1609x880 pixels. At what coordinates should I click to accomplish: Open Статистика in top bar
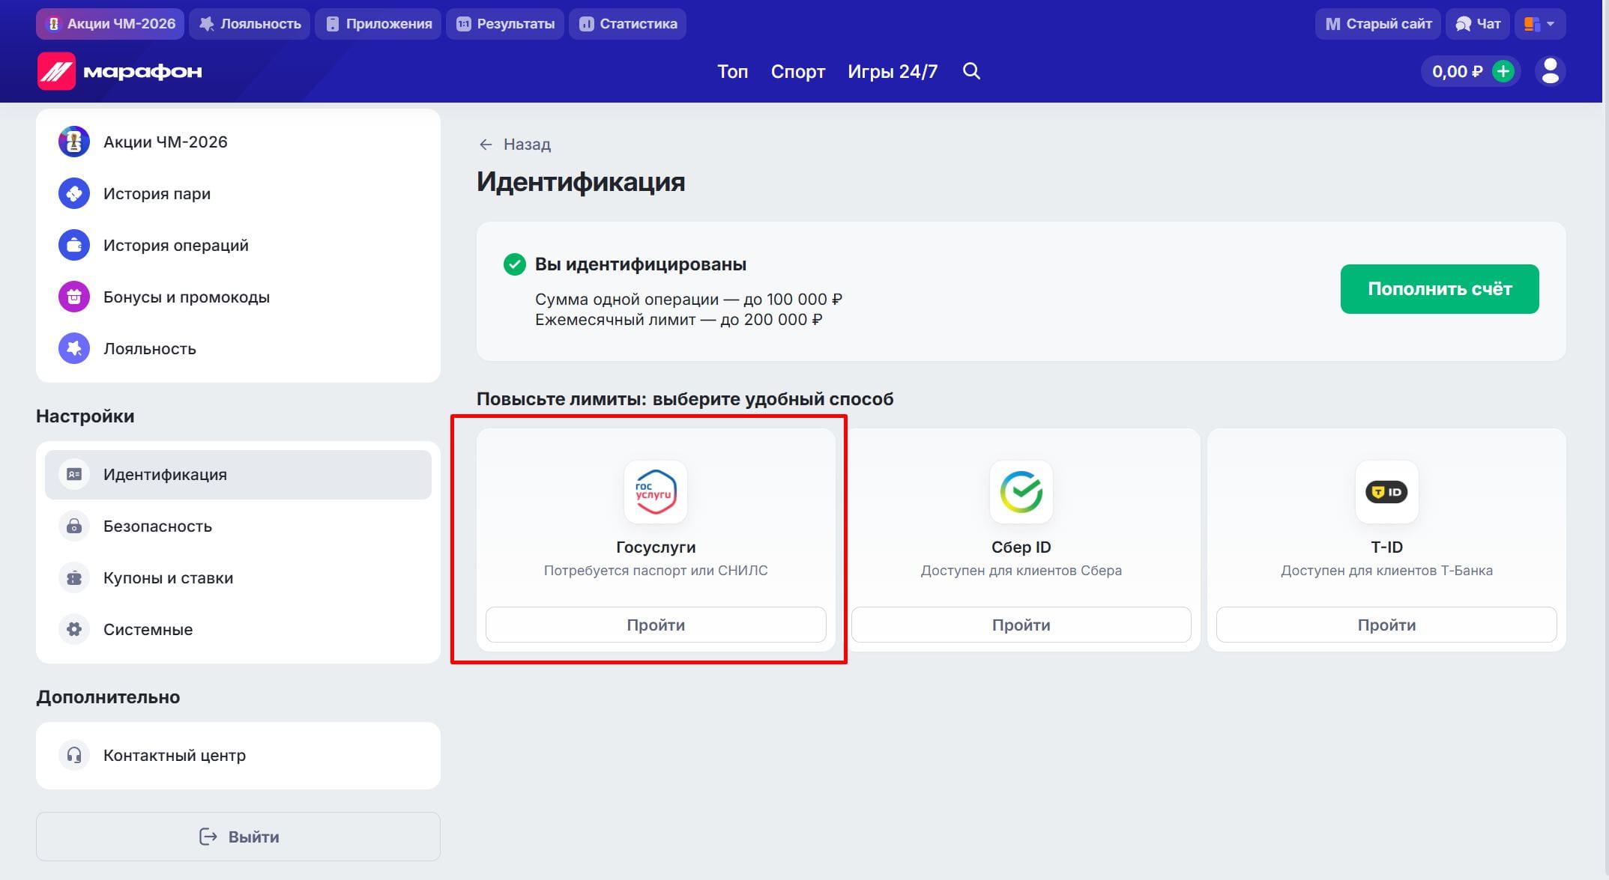click(628, 24)
